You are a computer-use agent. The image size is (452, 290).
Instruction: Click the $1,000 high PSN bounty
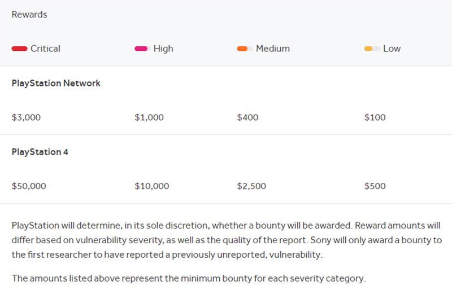(x=149, y=117)
